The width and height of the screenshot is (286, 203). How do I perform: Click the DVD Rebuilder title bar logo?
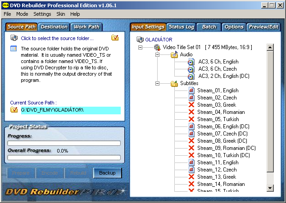5,5
